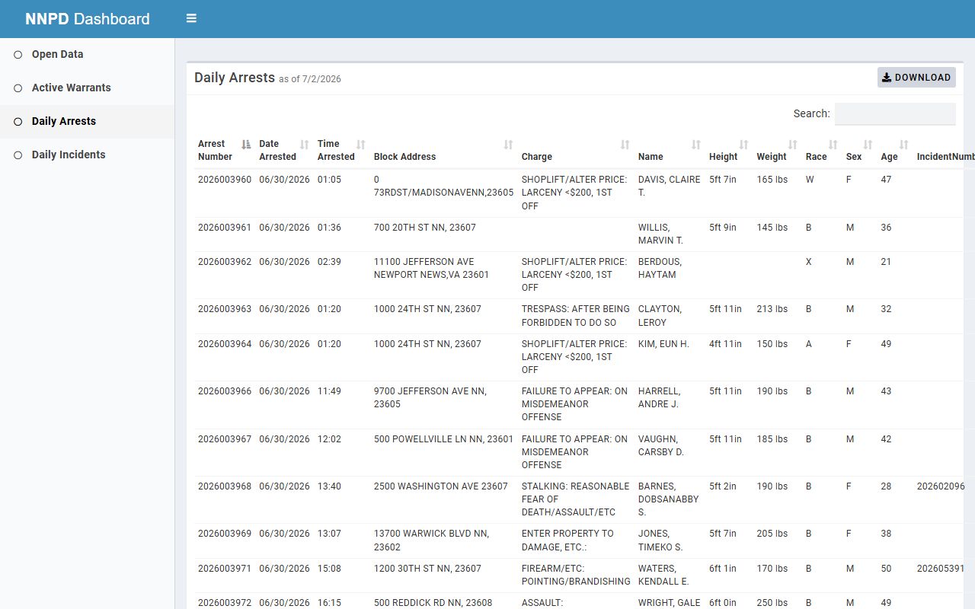Click address 13700 WARWICK BLVD NN
The width and height of the screenshot is (975, 609).
click(431, 540)
